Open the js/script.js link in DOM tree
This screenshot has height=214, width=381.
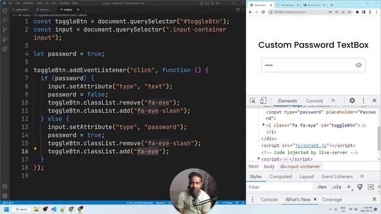pyautogui.click(x=311, y=146)
